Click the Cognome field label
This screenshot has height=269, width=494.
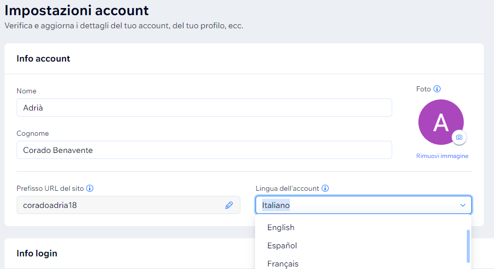pos(32,133)
